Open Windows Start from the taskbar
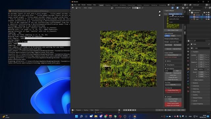The width and height of the screenshot is (211, 119). [76, 116]
